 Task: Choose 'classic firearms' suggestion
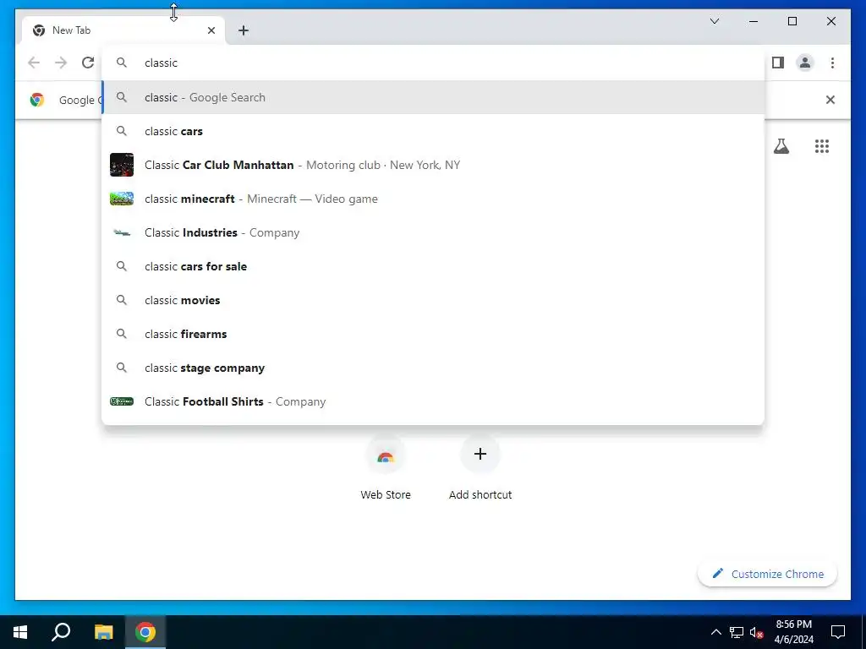[x=433, y=334]
